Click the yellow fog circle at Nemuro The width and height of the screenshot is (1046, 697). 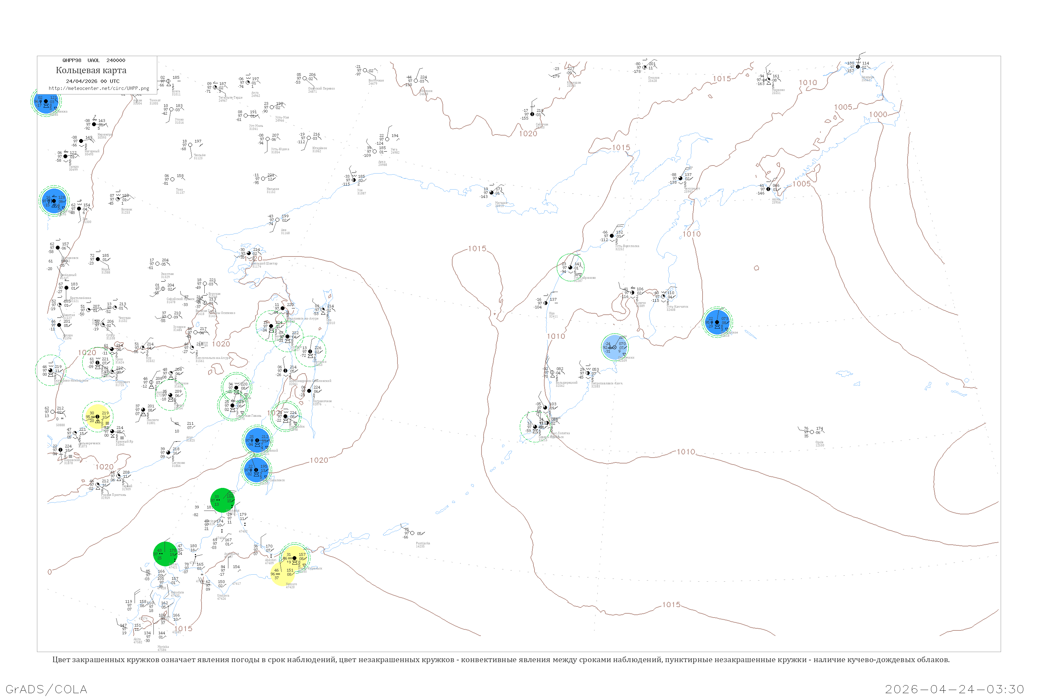click(281, 574)
